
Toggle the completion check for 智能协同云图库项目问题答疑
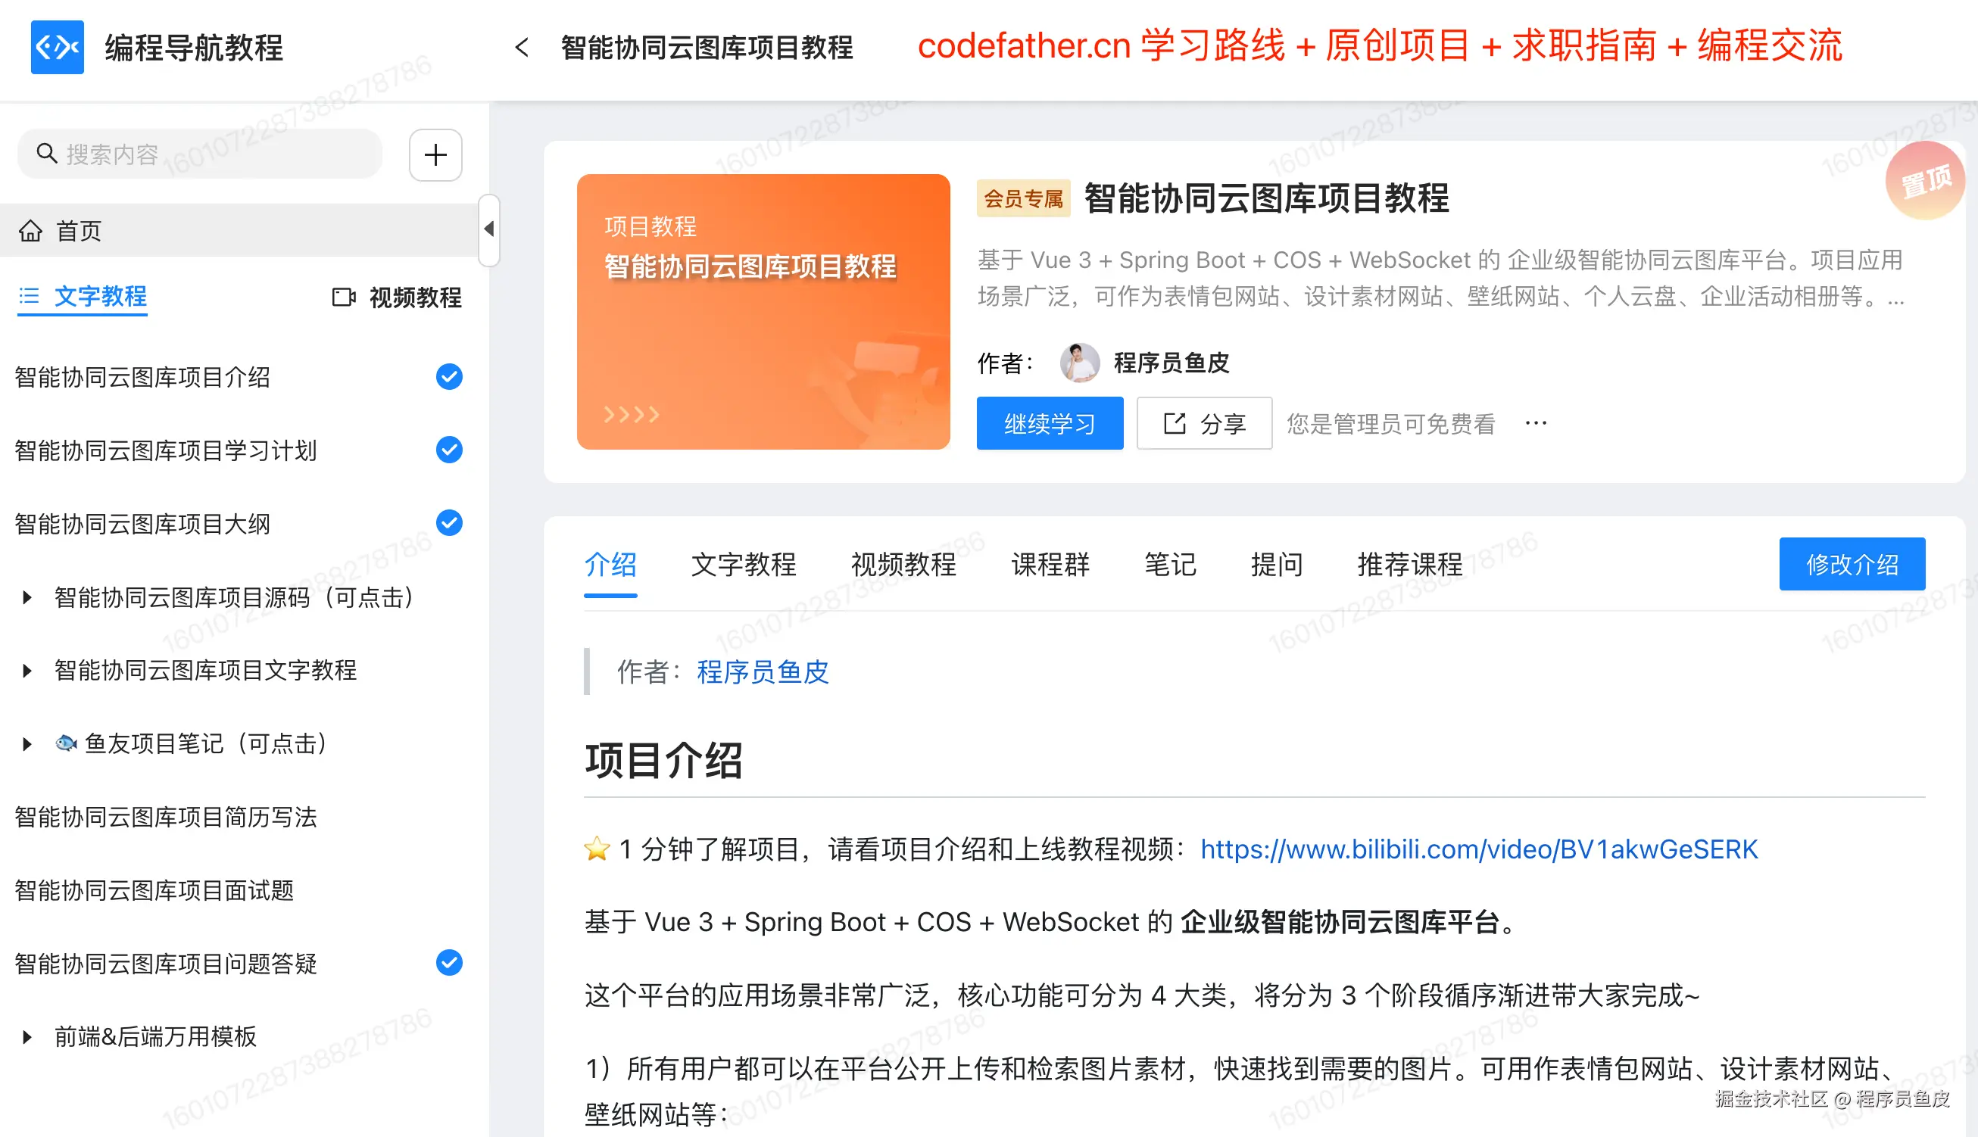click(448, 963)
